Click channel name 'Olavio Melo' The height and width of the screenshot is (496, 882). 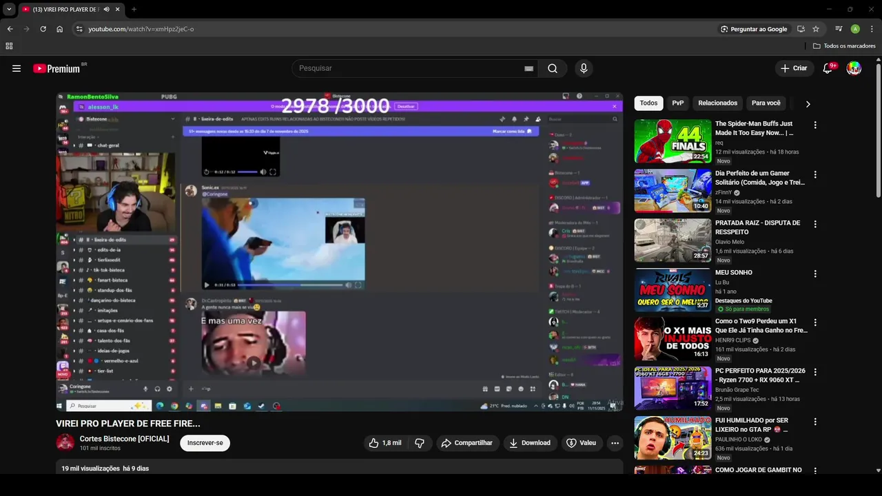[x=730, y=242]
